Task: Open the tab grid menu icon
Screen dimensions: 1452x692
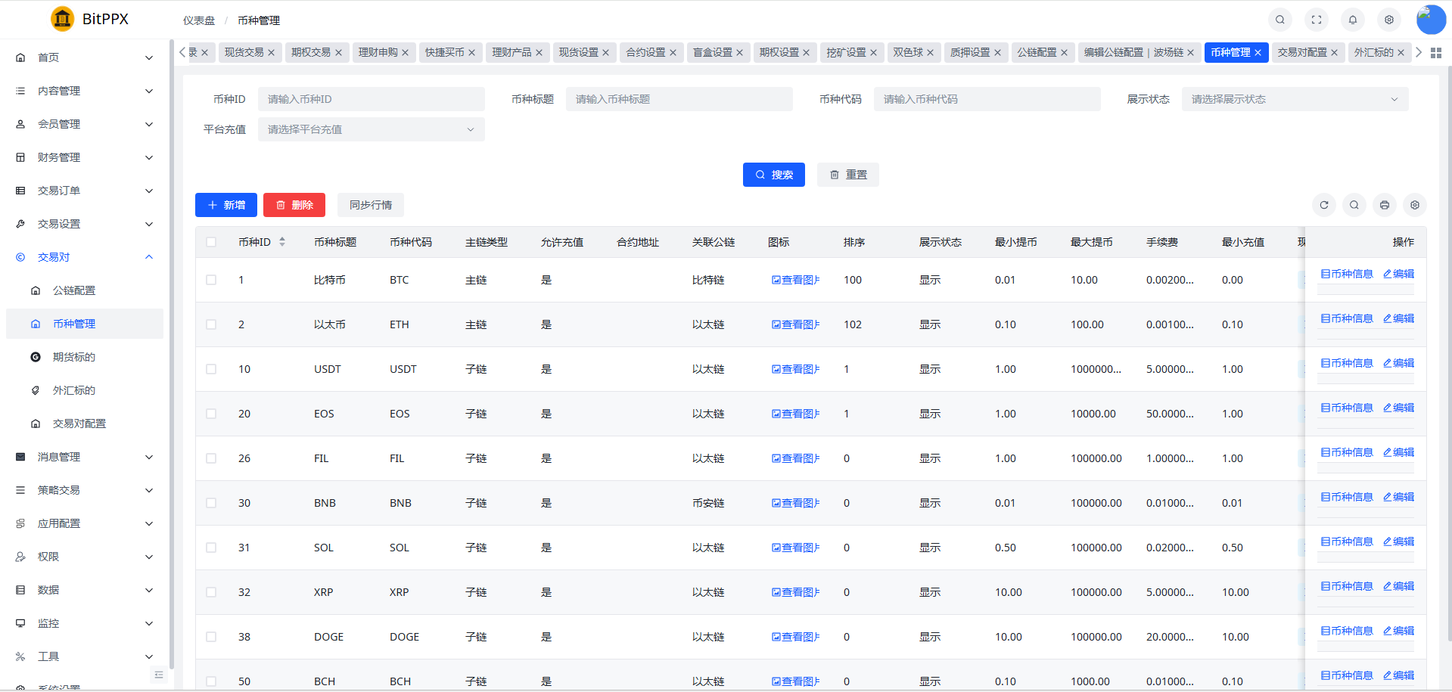Action: coord(1435,53)
